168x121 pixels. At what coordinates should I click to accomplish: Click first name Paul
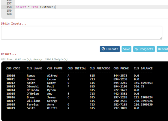coord(51,86)
